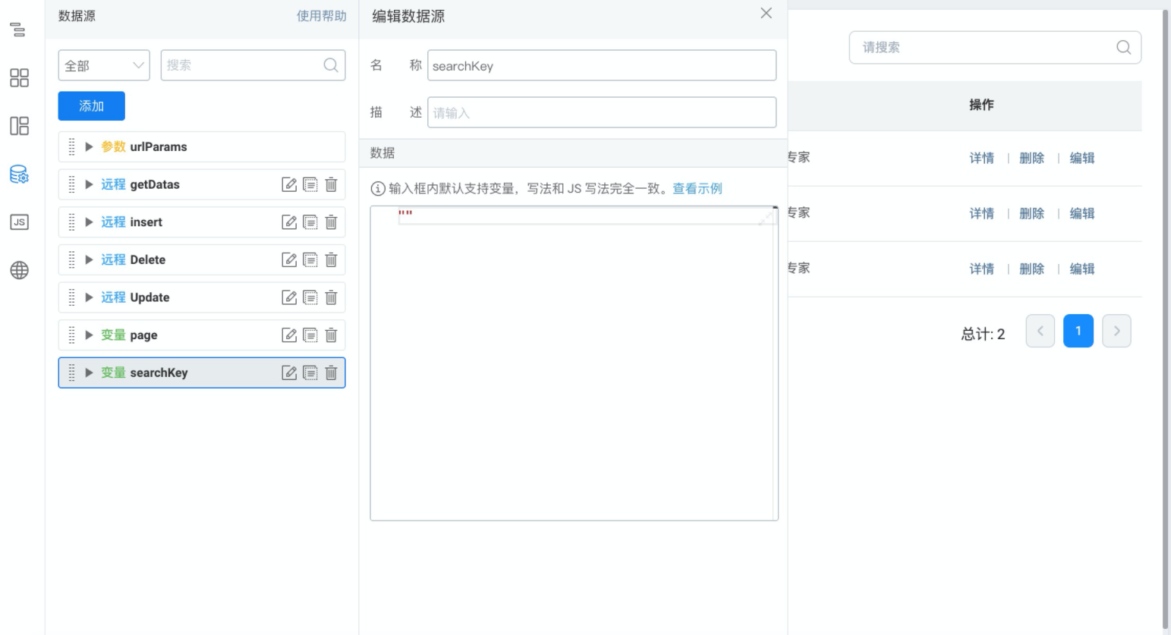1171x635 pixels.
Task: Click the table search magnifier icon
Action: (x=1124, y=47)
